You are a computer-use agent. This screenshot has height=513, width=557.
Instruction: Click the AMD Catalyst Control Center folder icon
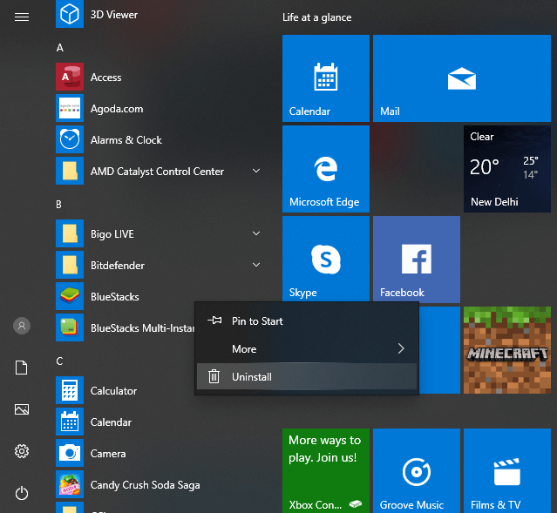70,171
